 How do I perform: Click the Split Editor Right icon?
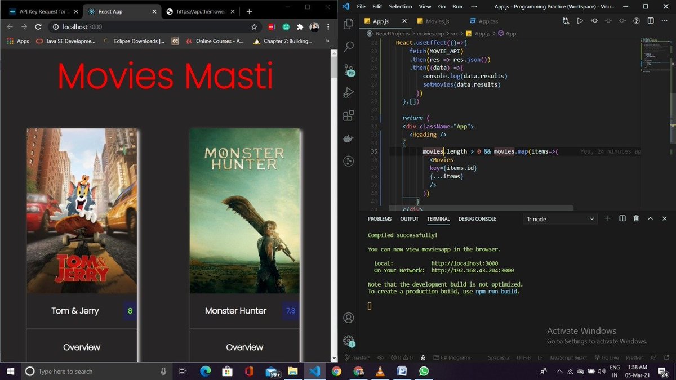pos(651,21)
